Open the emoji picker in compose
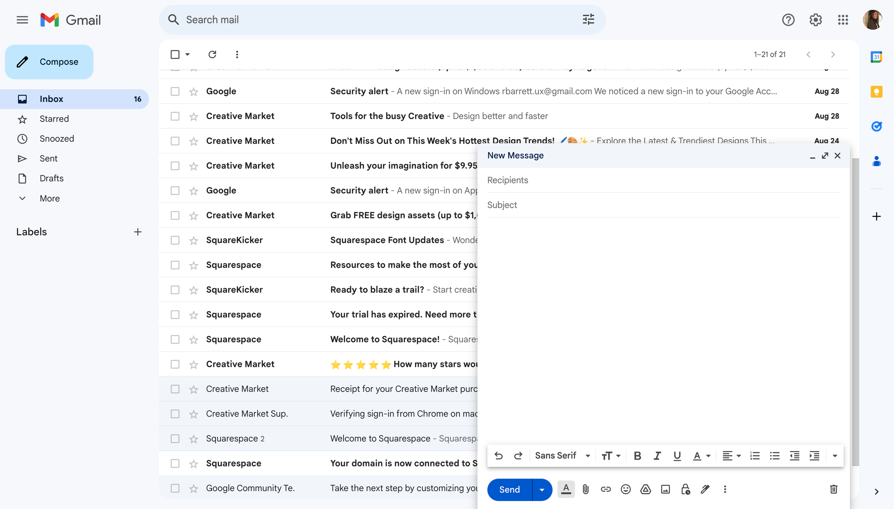The height and width of the screenshot is (509, 894). point(625,489)
